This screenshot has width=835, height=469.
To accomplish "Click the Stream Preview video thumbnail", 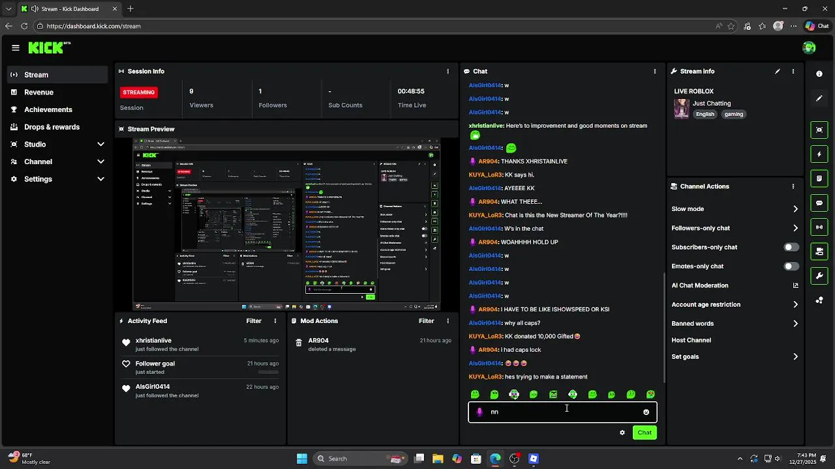I will pyautogui.click(x=287, y=224).
